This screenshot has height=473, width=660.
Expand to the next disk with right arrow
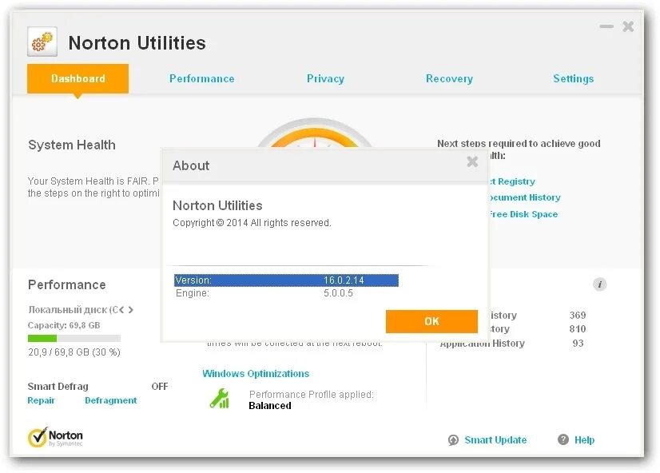pos(131,309)
